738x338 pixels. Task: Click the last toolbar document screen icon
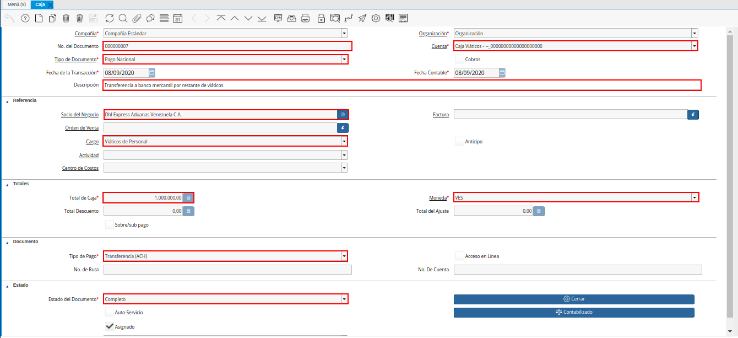click(403, 18)
